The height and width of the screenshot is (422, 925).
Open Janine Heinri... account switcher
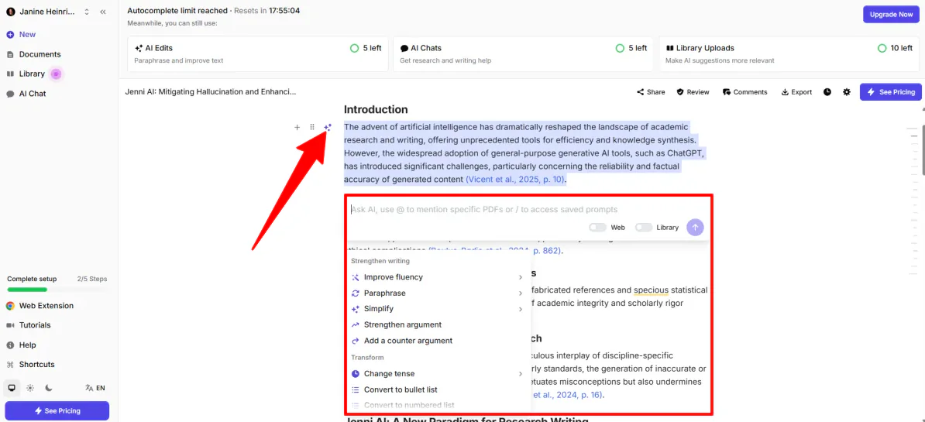(47, 12)
